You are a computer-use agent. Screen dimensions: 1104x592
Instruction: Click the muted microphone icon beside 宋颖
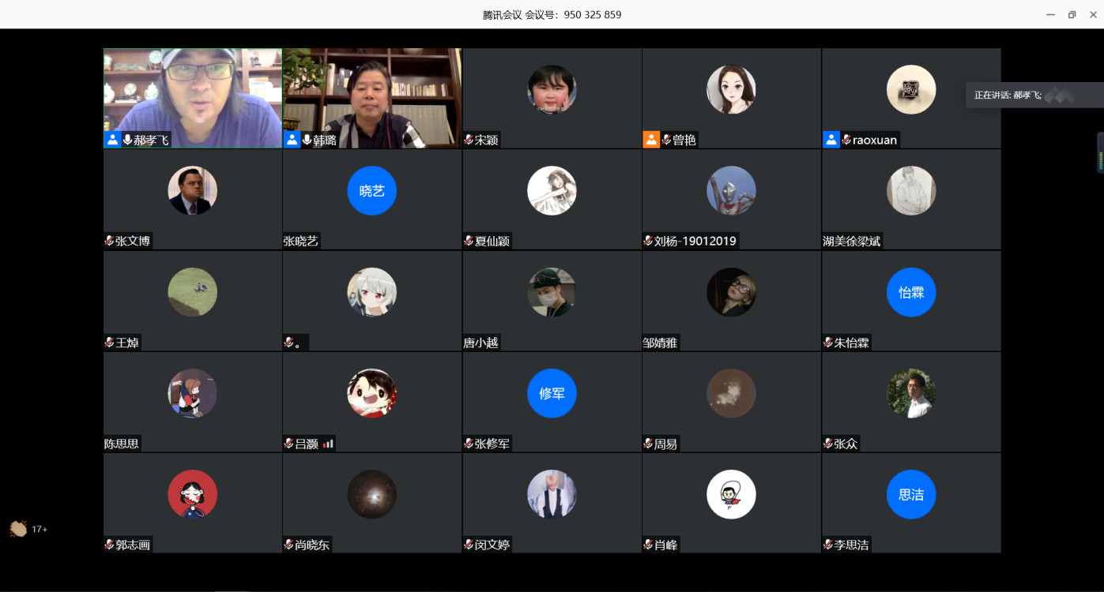coord(469,141)
